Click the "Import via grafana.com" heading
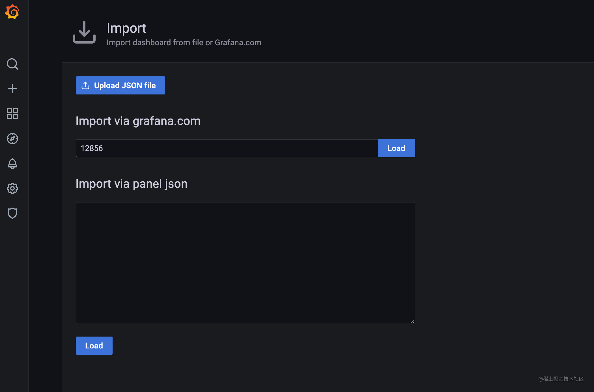The height and width of the screenshot is (392, 594). coord(138,121)
